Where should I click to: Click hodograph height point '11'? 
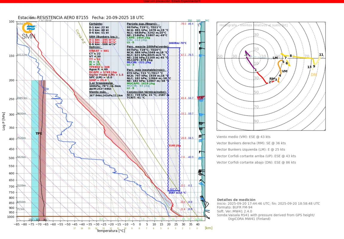coord(321,55)
